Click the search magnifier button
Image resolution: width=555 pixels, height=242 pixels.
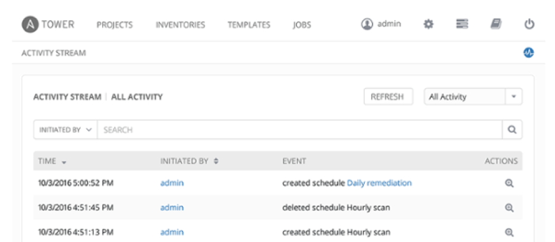pos(512,130)
